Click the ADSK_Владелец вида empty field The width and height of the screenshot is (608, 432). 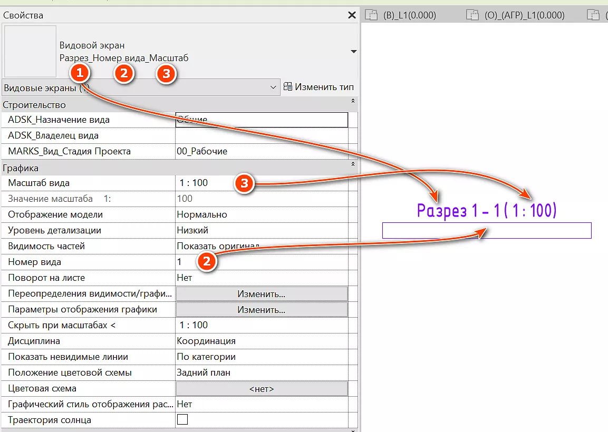tap(261, 135)
